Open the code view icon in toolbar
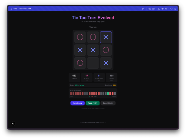 (x=171, y=9)
